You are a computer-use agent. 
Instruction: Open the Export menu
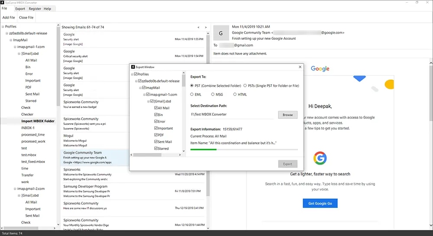click(x=20, y=9)
